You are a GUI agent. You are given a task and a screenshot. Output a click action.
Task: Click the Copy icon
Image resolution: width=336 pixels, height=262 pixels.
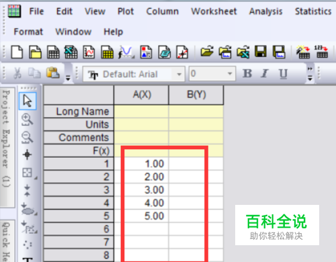pyautogui.click(x=34, y=73)
